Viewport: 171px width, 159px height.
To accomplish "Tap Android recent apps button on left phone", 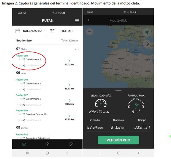I will [x=28, y=153].
